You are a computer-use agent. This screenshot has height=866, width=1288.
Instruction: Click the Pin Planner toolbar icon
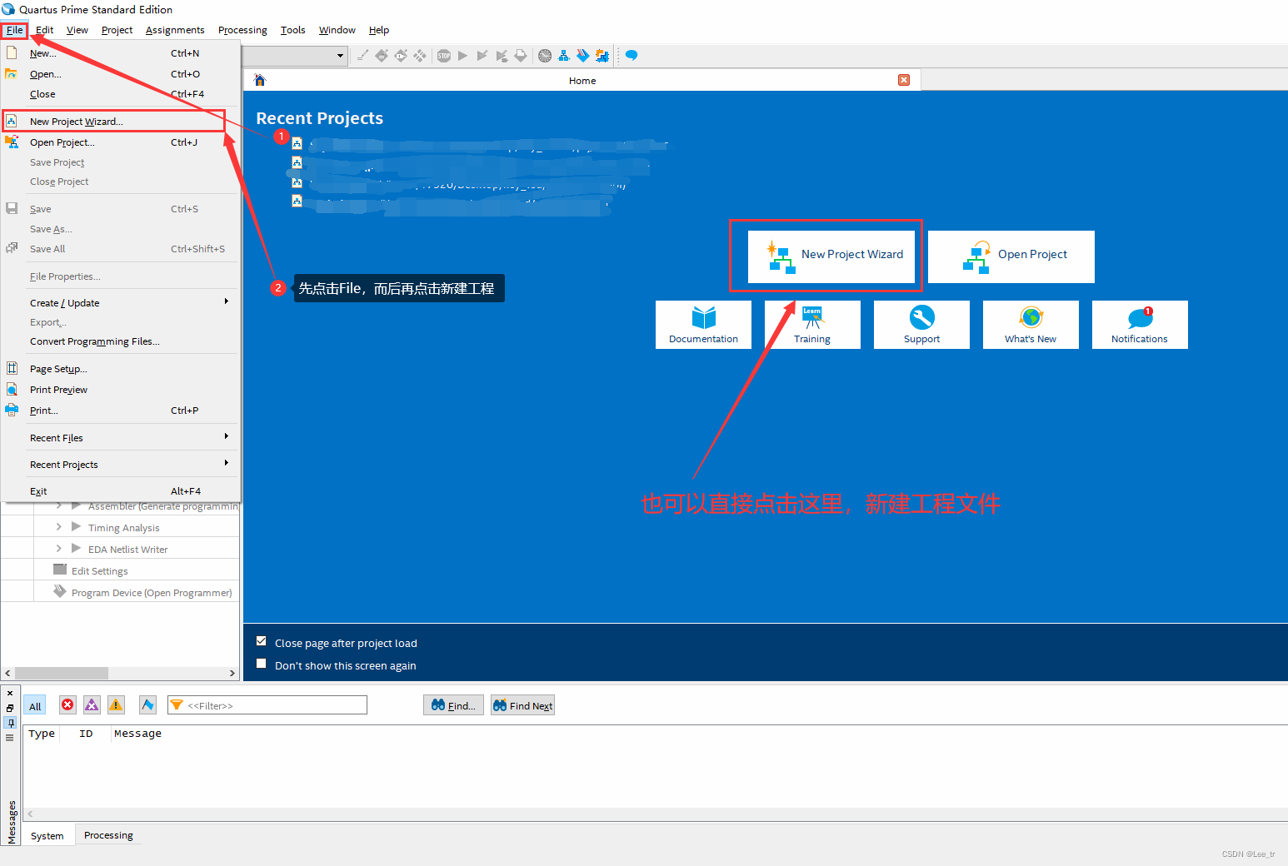pyautogui.click(x=401, y=56)
